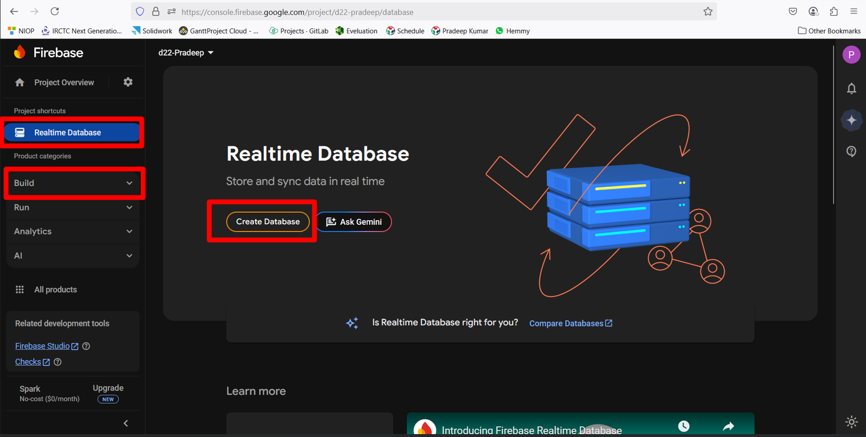Open IRCTC Next Generation bookmark
Image resolution: width=866 pixels, height=437 pixels.
pos(82,31)
